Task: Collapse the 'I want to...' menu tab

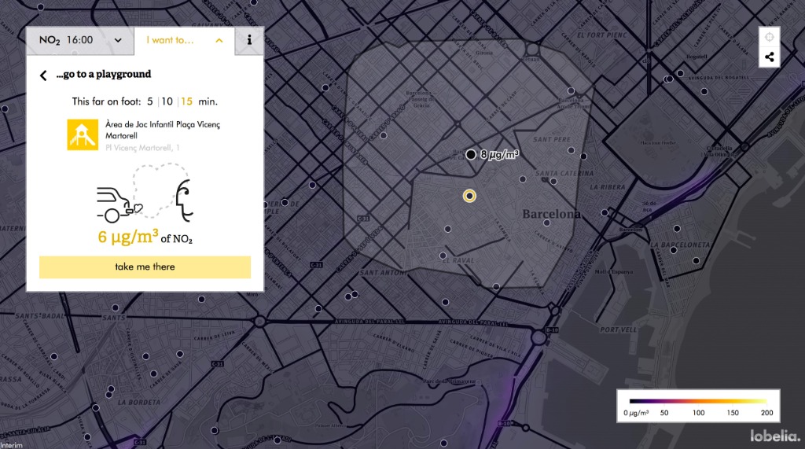Action: tap(184, 41)
